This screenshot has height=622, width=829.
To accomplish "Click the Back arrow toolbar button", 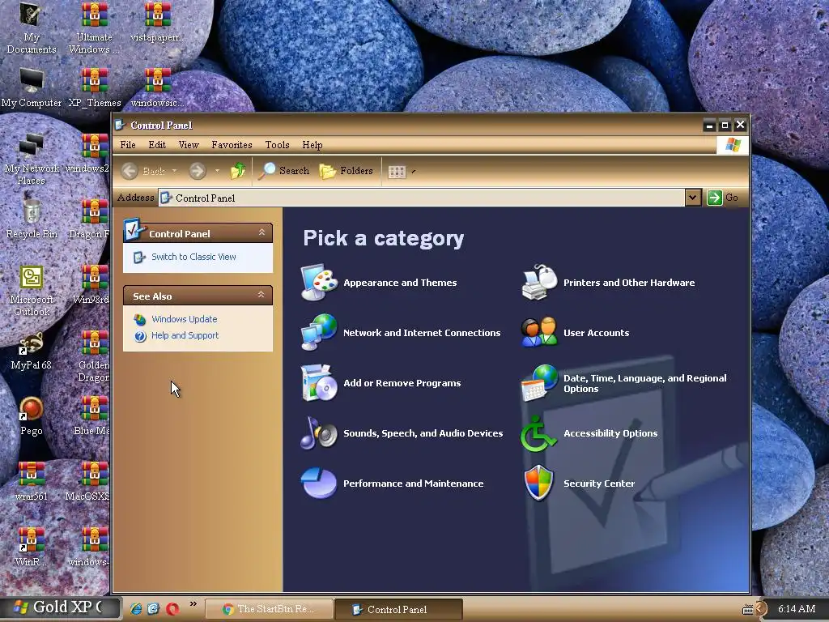I will (143, 170).
